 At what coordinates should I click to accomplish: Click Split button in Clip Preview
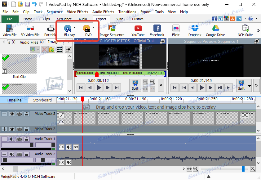(135, 85)
